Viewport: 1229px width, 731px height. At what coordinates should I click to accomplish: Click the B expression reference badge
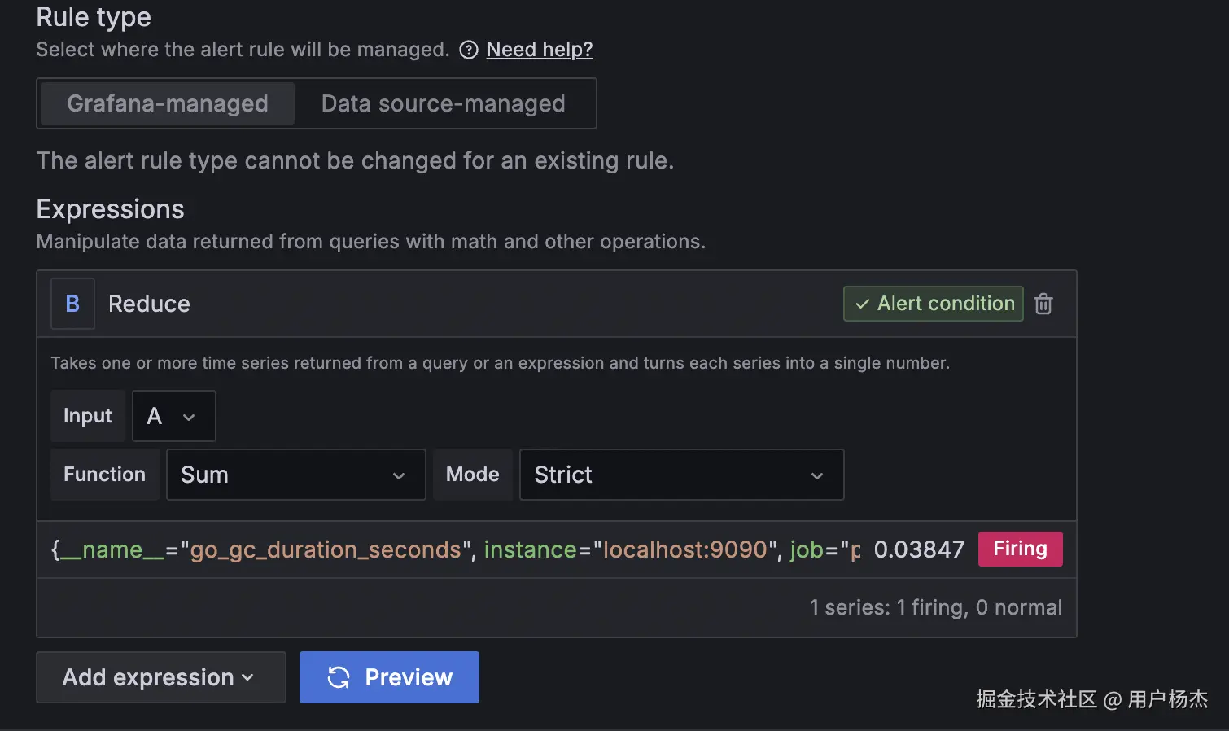[x=72, y=304]
